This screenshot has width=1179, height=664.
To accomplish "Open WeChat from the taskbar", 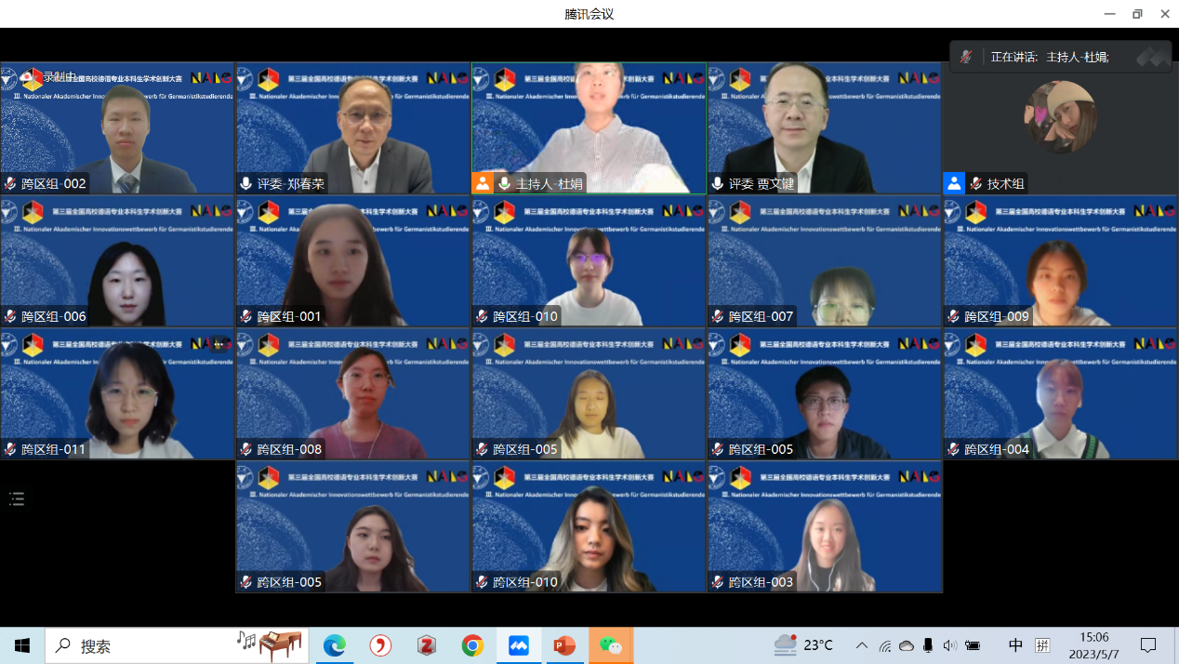I will 610,645.
